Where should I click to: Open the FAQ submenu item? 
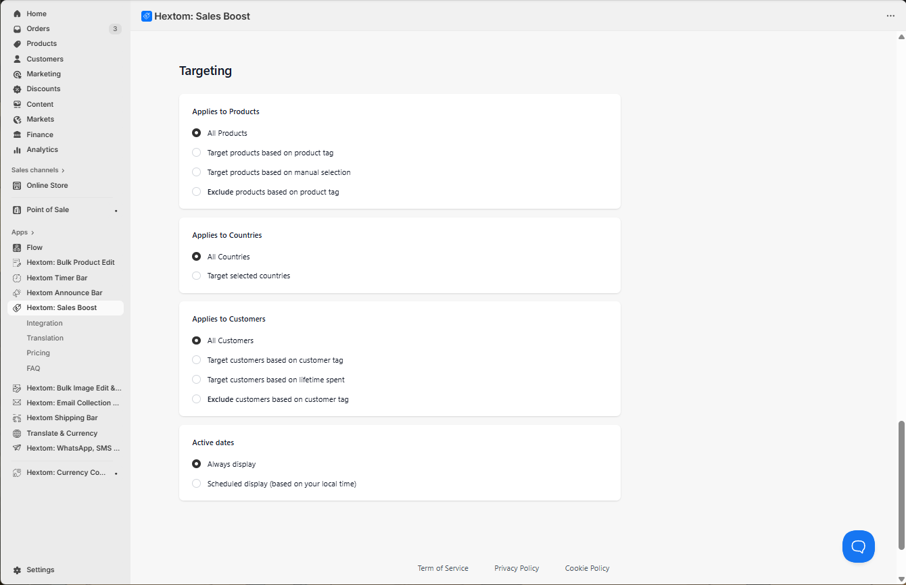[33, 368]
